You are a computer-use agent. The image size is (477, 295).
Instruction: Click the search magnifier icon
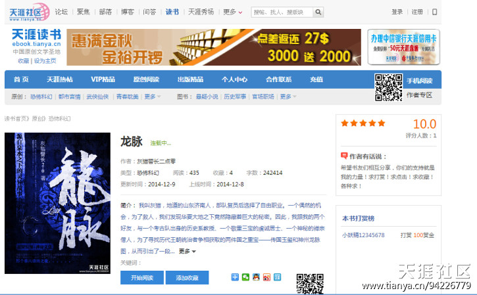click(318, 12)
